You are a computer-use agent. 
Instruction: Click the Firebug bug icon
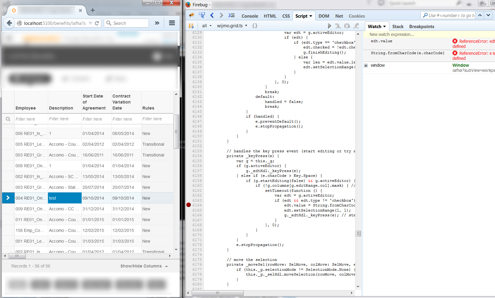[x=191, y=16]
